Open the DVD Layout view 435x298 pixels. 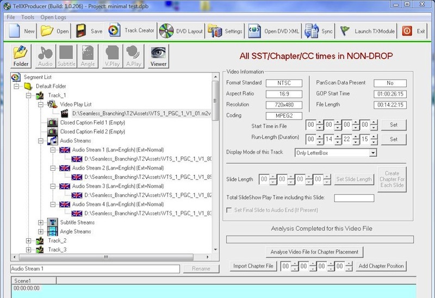tap(182, 31)
